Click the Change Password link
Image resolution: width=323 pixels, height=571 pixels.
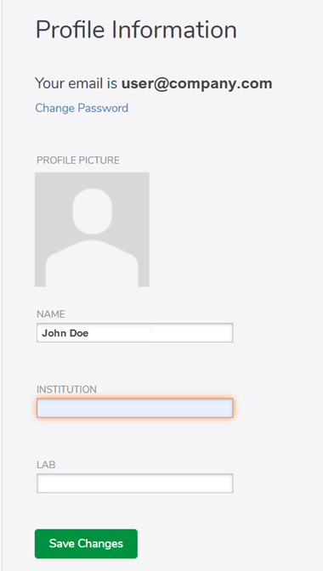[82, 108]
